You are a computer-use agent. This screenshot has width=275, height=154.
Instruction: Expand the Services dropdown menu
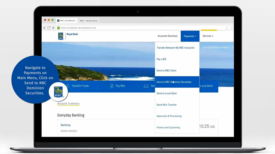208,36
